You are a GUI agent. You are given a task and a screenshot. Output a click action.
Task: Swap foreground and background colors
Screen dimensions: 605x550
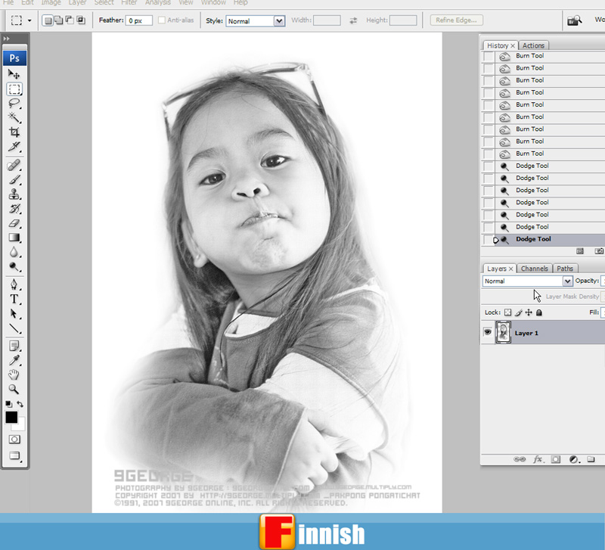pyautogui.click(x=20, y=404)
